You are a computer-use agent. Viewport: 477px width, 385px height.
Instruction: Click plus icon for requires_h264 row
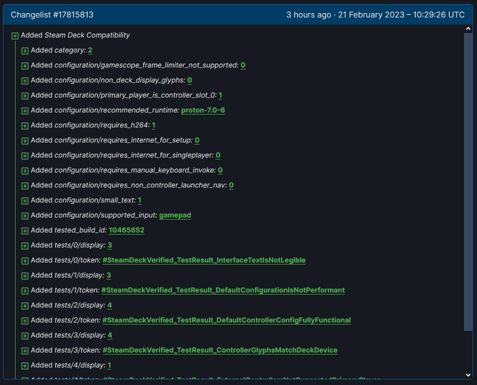click(25, 126)
